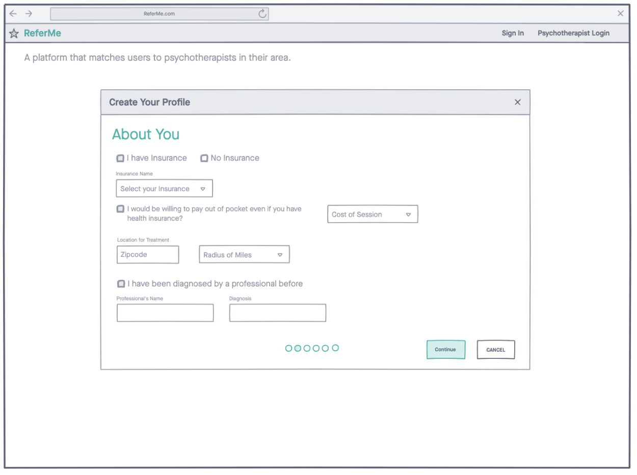This screenshot has height=475, width=637.
Task: Close the Create Your Profile dialog
Action: [x=518, y=102]
